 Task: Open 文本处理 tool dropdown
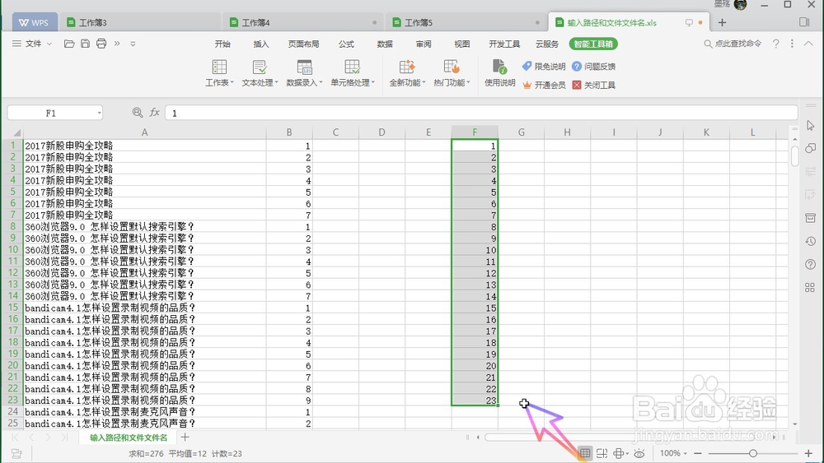pyautogui.click(x=260, y=73)
